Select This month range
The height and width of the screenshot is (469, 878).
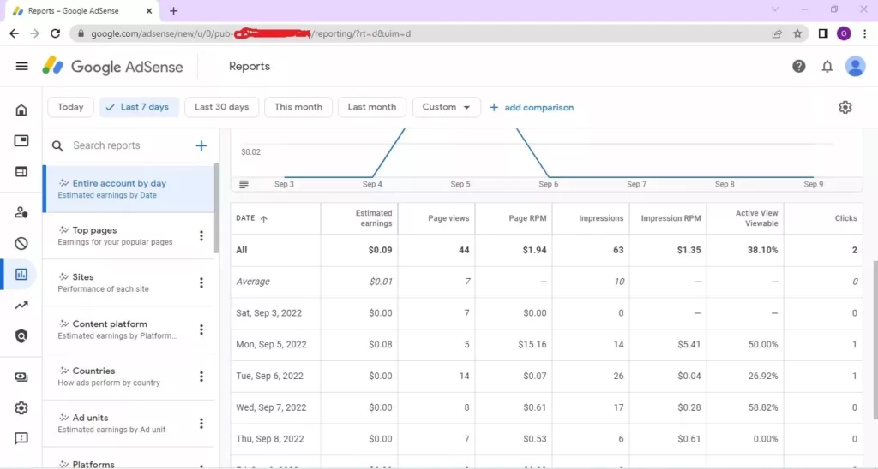point(298,107)
